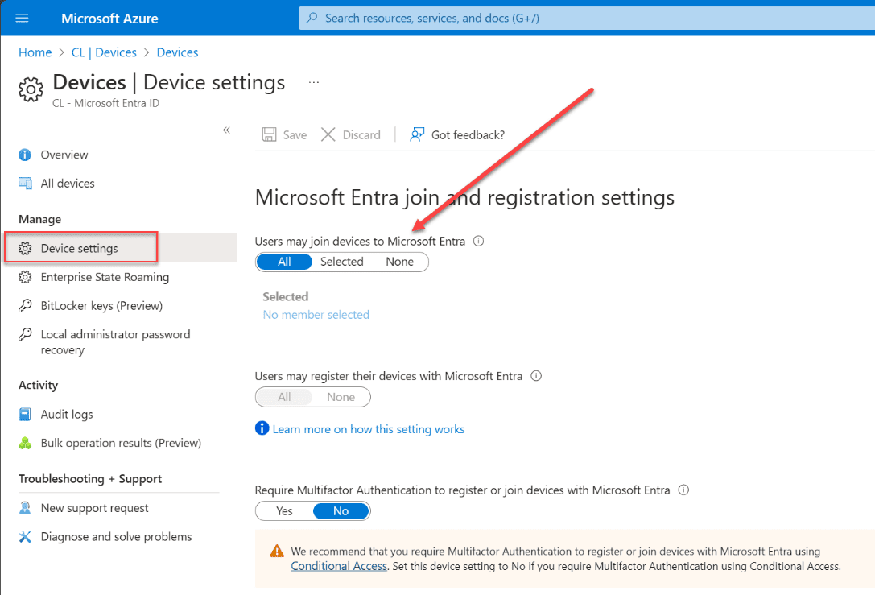
Task: Open the more options ellipsis
Action: pyautogui.click(x=314, y=83)
